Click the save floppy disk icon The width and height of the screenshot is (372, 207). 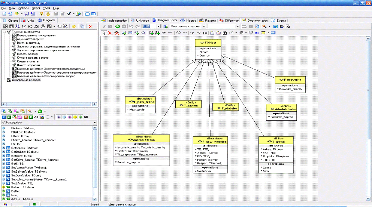pos(26,13)
